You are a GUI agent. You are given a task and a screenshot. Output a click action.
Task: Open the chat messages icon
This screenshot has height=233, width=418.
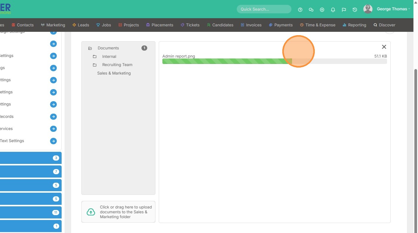311,10
